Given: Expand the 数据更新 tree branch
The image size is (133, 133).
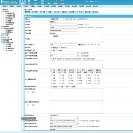Looking at the screenshot, I should point(1,26).
